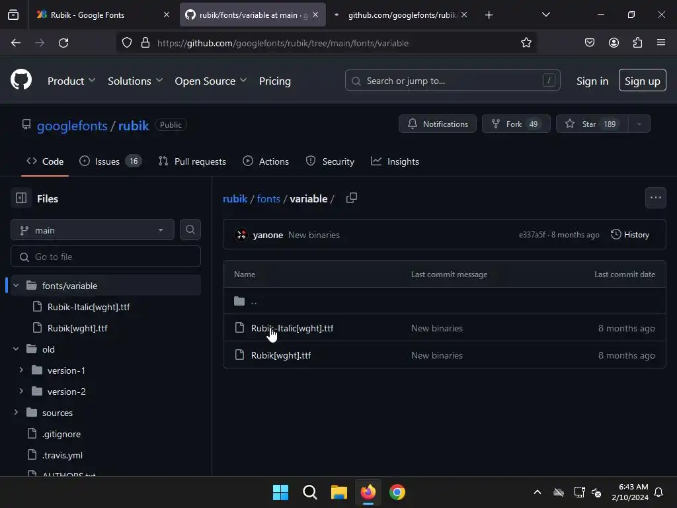The image size is (677, 508).
Task: Open Rubik-Italic[wght].ttf in the file table
Action: (292, 328)
